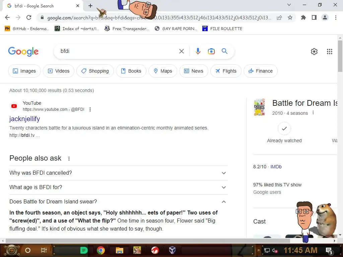Expand 'Why was BFDI cancelled?'

(118, 173)
